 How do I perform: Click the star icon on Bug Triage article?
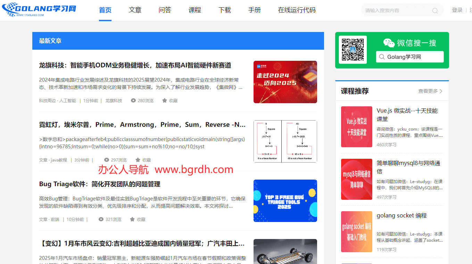tap(132, 220)
